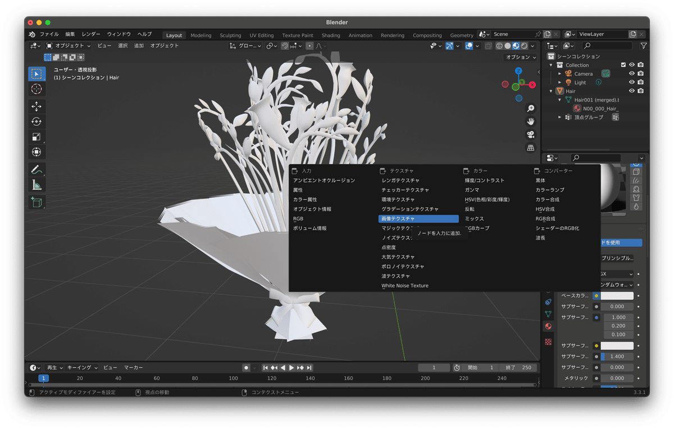Hide Collection with its eye icon
The width and height of the screenshot is (674, 429).
click(632, 65)
